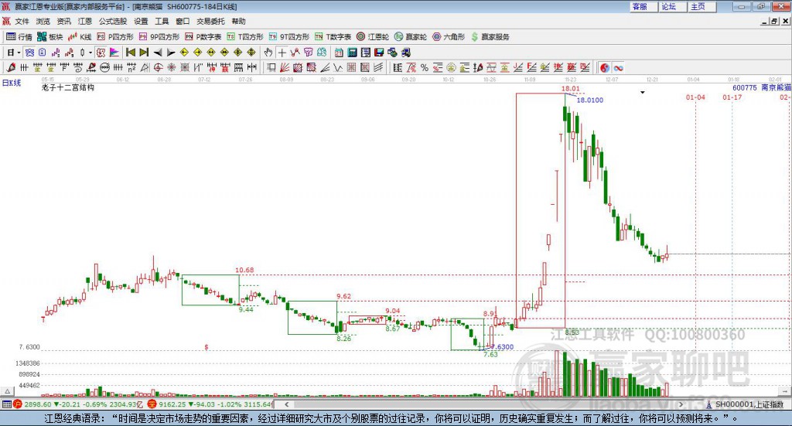The height and width of the screenshot is (426, 792).
Task: Open the 设置 menu
Action: coord(141,21)
